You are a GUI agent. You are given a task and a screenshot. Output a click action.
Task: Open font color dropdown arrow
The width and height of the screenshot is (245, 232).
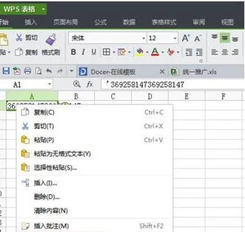tap(162, 52)
